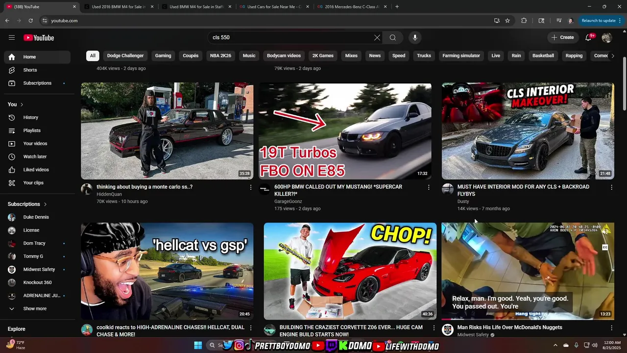Select the Basketball filter chip

(543, 56)
